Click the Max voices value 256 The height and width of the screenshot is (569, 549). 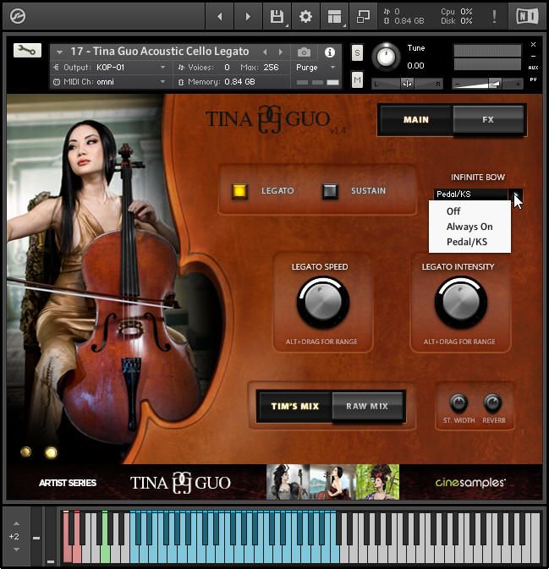[271, 68]
